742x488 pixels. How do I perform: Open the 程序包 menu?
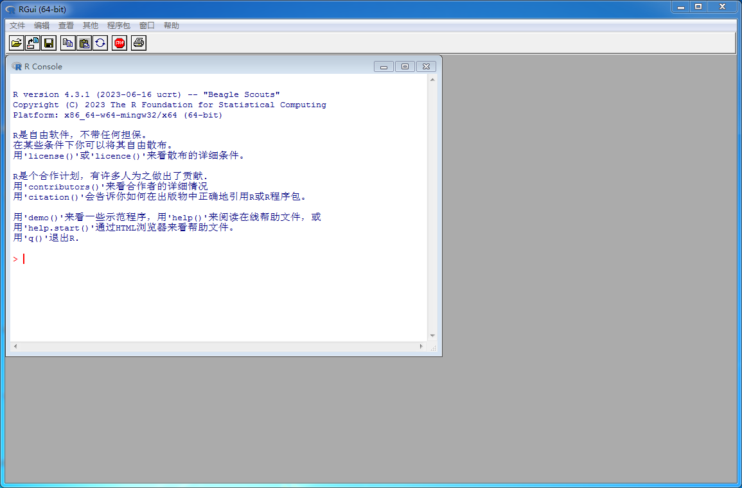coord(119,26)
